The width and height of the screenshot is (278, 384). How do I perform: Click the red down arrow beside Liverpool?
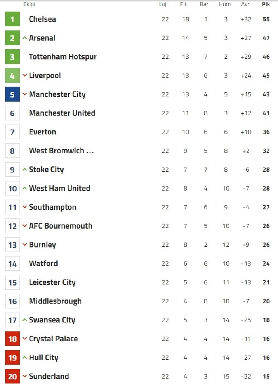(25, 75)
